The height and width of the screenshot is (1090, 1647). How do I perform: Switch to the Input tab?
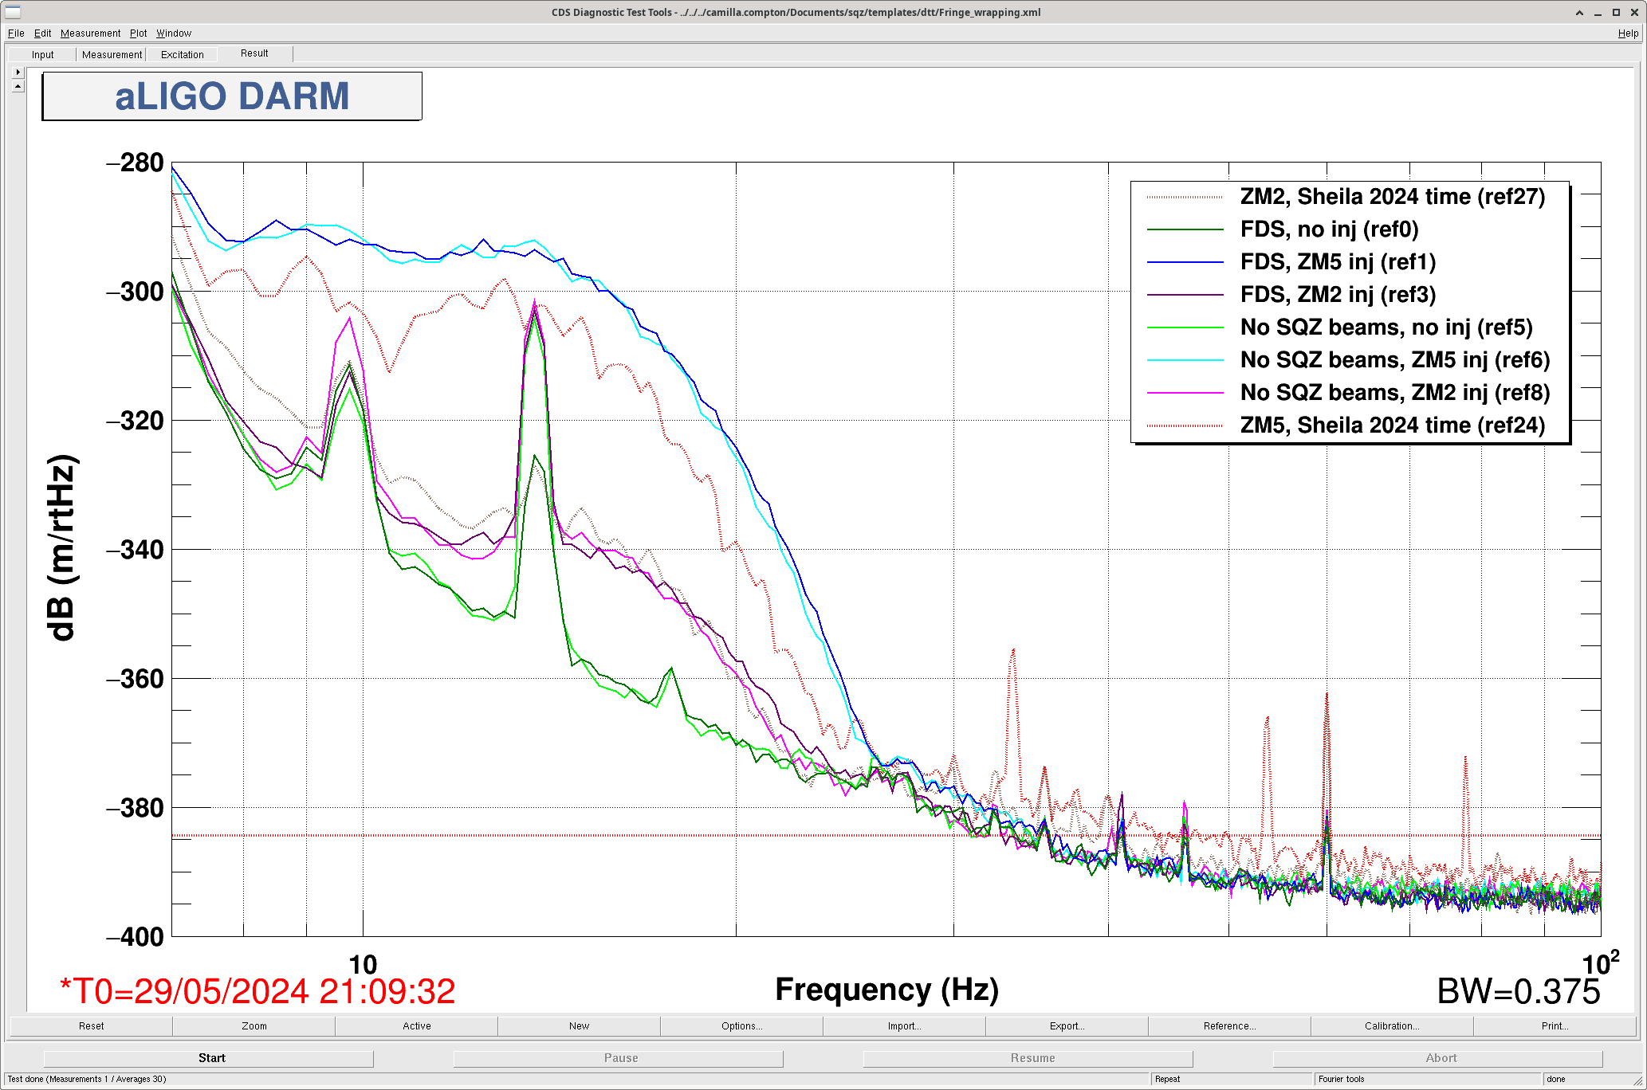43,55
